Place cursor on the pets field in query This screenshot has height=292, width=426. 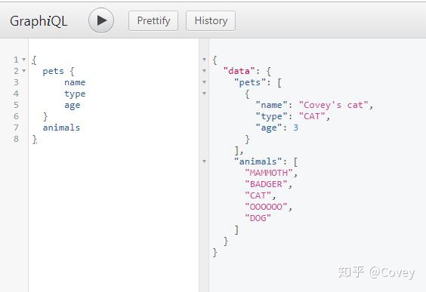tap(53, 71)
